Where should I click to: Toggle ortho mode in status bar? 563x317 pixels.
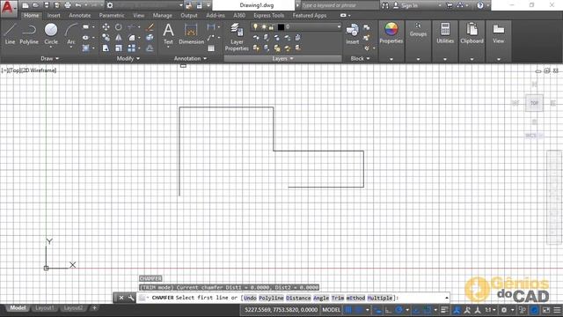coord(388,310)
